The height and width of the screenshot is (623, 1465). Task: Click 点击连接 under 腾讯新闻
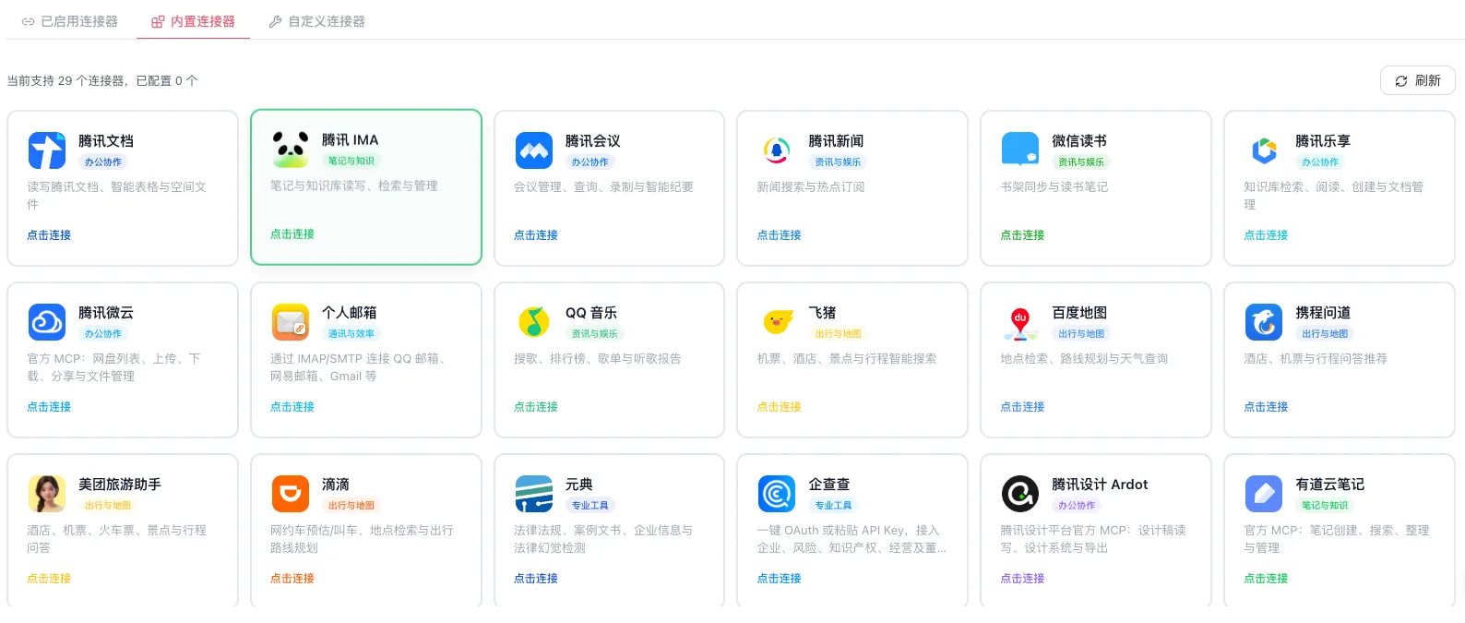point(780,235)
